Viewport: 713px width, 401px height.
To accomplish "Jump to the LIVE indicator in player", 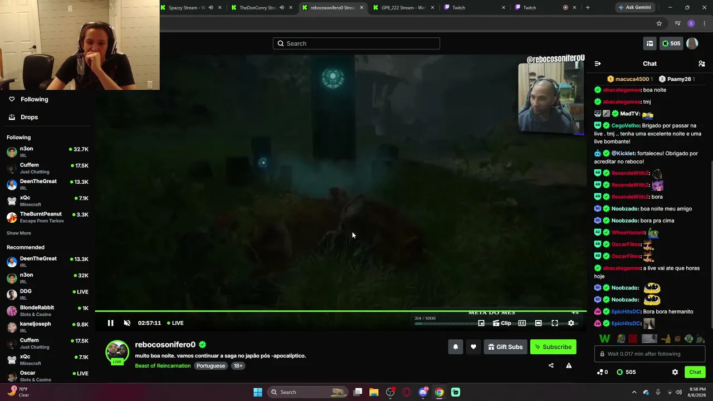I will (x=175, y=323).
